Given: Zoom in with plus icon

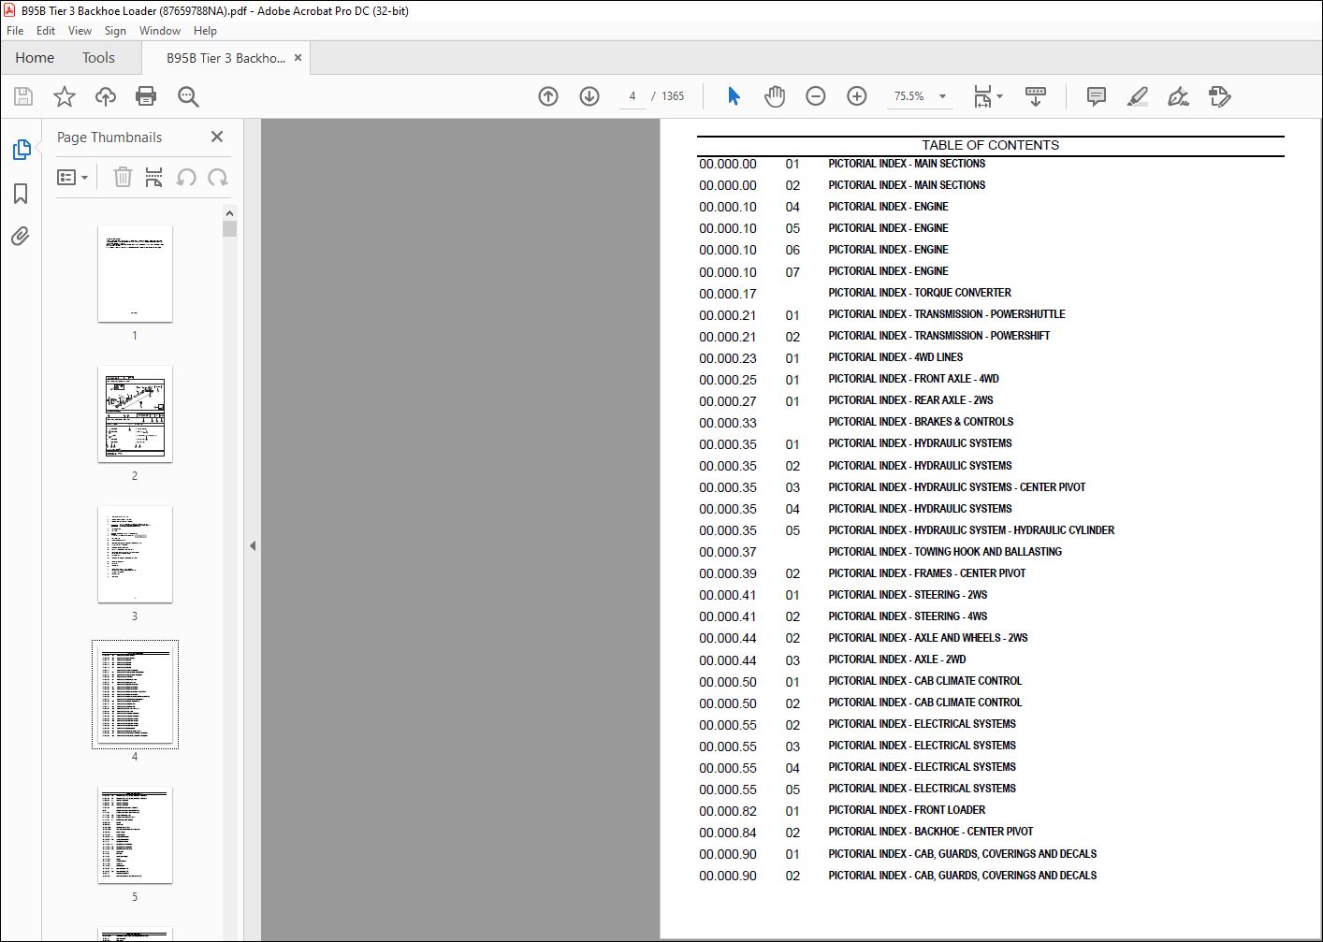Looking at the screenshot, I should click(x=857, y=96).
